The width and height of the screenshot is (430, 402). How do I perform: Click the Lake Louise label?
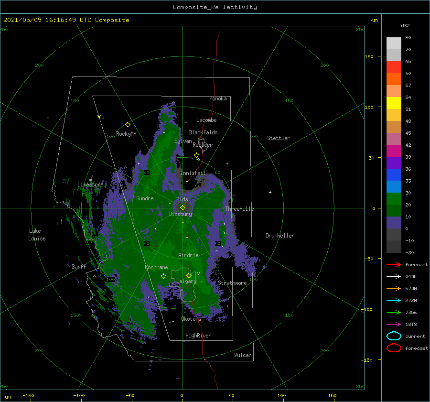click(x=37, y=235)
